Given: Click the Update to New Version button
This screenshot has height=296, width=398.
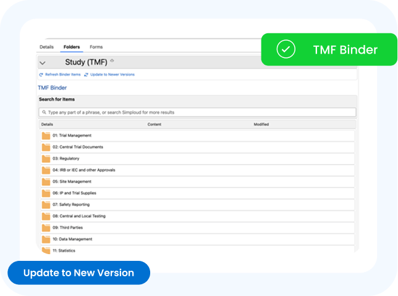Looking at the screenshot, I should point(78,273).
